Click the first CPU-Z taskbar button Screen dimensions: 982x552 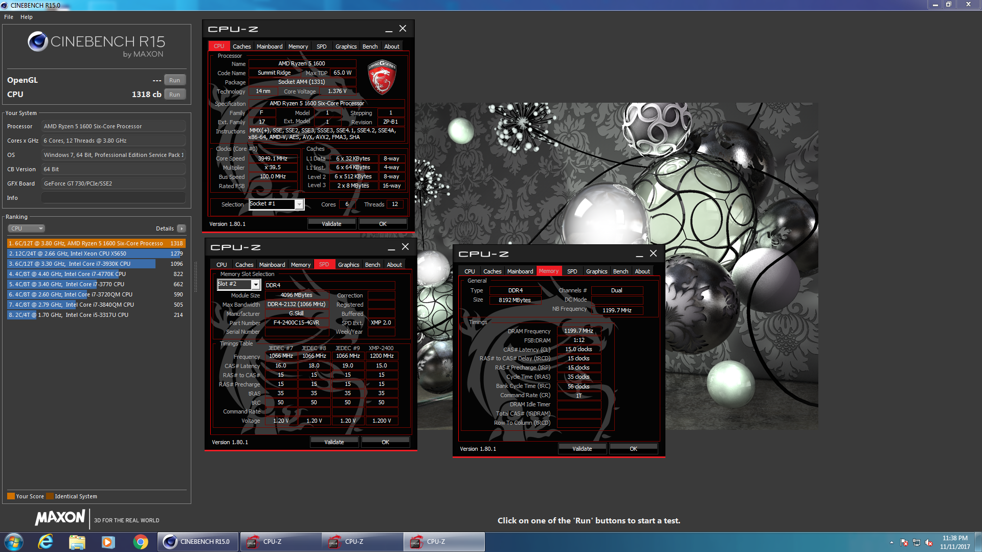[x=281, y=542]
